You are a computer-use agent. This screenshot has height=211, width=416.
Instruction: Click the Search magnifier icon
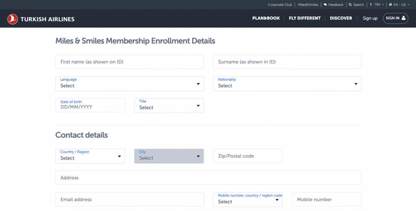[x=350, y=5]
